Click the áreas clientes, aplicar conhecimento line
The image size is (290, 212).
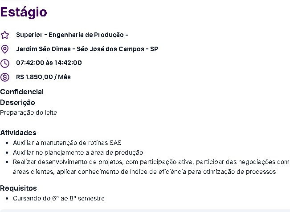144,172
